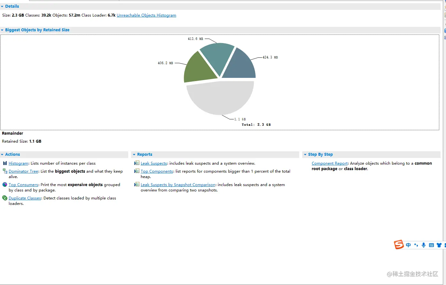
Task: Click the report icon beside Top Components
Action: coord(137,171)
